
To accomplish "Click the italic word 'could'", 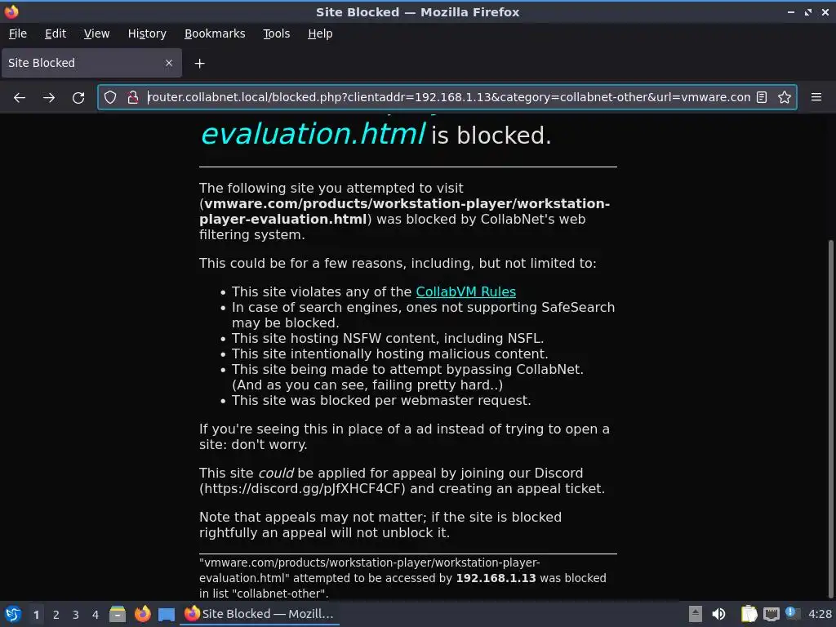I will coord(276,473).
